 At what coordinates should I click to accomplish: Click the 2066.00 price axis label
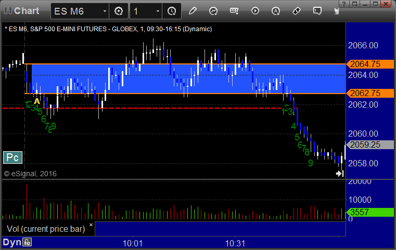point(363,45)
